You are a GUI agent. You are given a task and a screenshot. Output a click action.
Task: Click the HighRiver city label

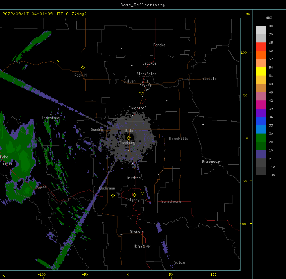143,246
